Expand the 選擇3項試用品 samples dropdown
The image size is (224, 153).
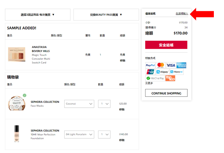click(x=38, y=14)
